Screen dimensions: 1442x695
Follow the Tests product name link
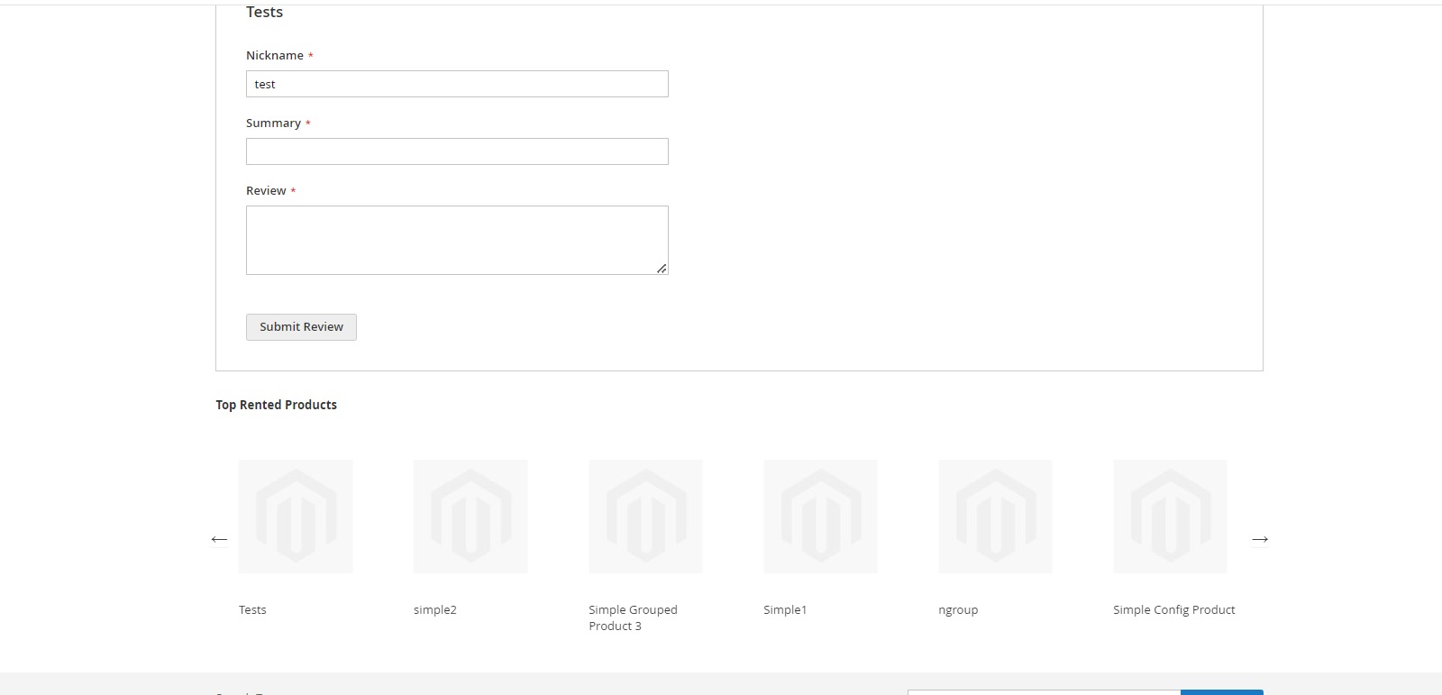pos(252,610)
